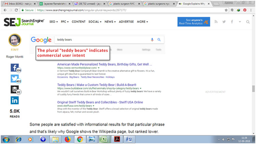Open the ADVERTISE menu item
The image size is (256, 144).
click(126, 22)
